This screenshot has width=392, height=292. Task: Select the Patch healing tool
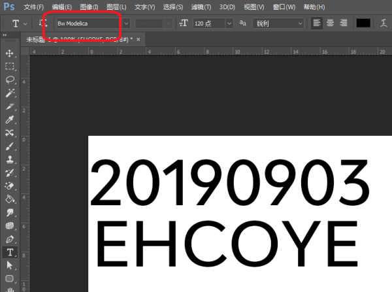point(10,133)
